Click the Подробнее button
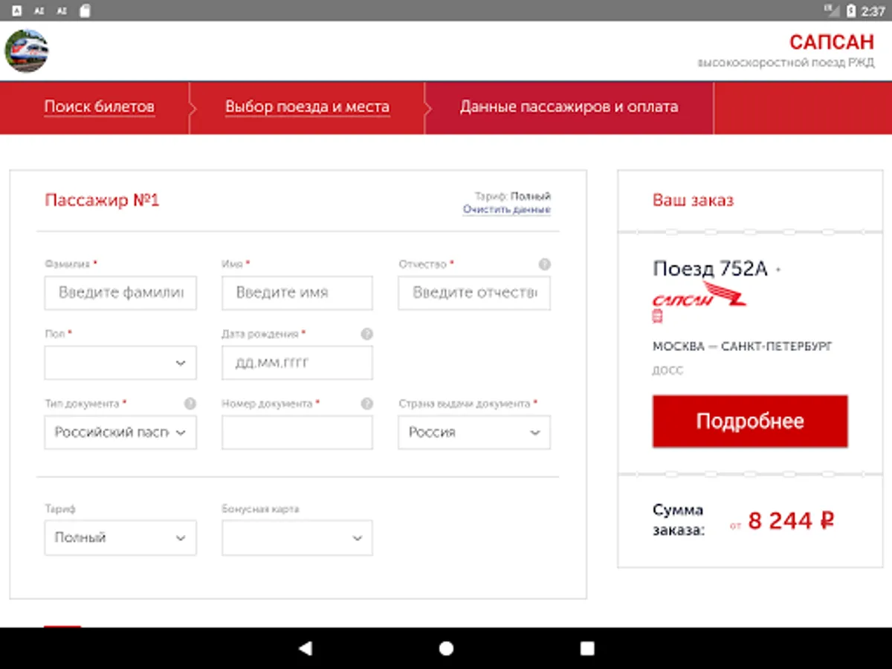 click(x=750, y=421)
